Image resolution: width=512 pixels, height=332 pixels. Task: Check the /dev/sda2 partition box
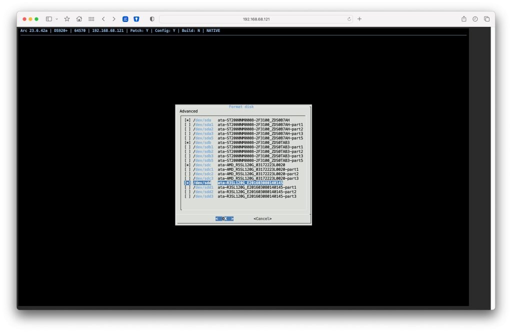(x=187, y=129)
